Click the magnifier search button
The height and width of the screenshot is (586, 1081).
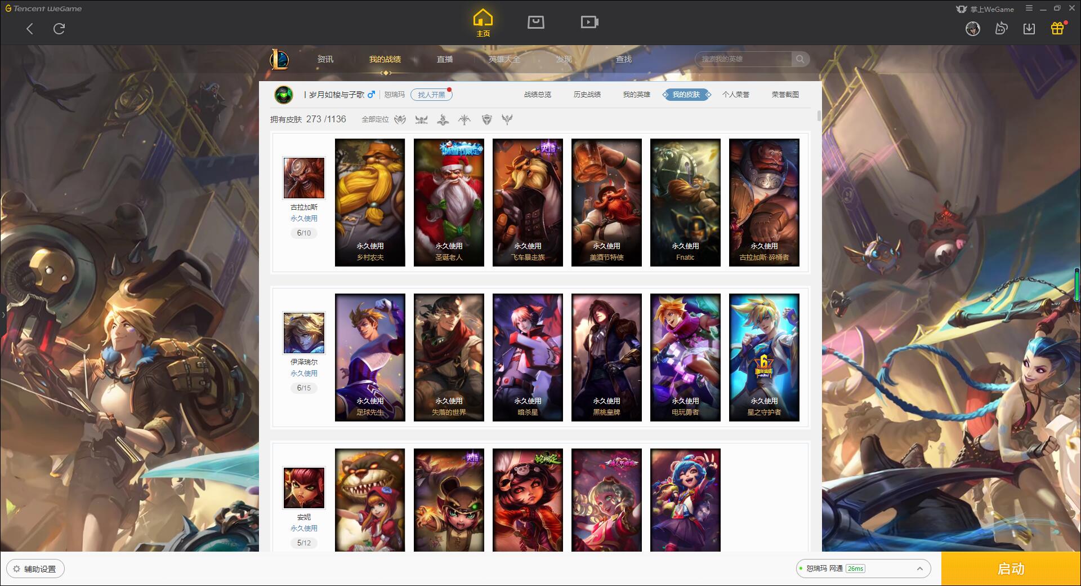pyautogui.click(x=800, y=59)
